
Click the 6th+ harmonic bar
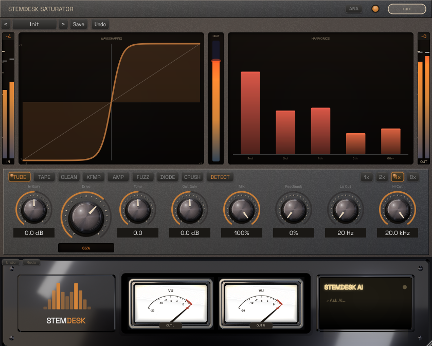[x=391, y=141]
